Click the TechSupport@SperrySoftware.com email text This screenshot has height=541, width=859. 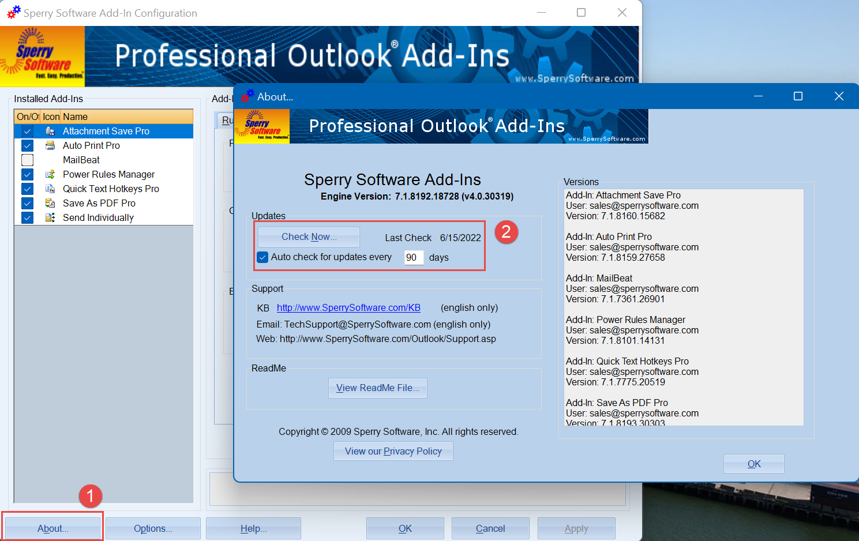click(x=358, y=325)
